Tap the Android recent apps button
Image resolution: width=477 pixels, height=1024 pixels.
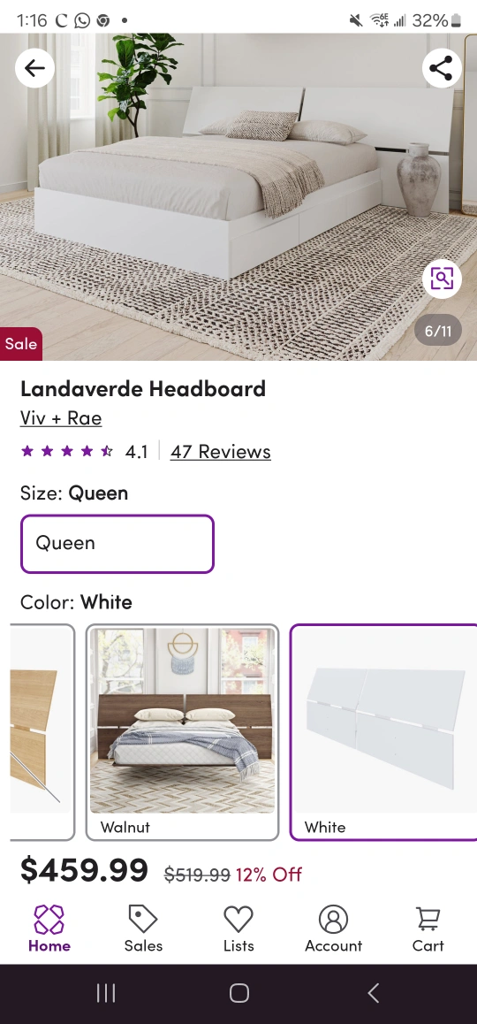[106, 993]
